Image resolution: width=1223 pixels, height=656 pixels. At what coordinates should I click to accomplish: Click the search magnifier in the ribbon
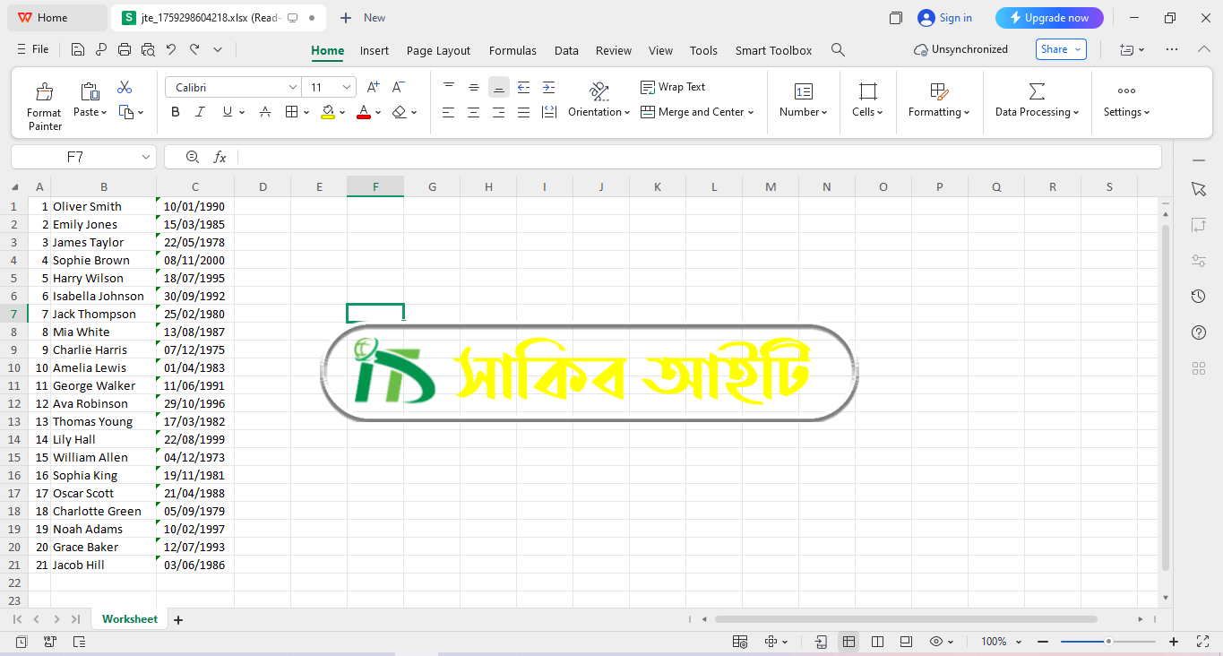[x=838, y=50]
